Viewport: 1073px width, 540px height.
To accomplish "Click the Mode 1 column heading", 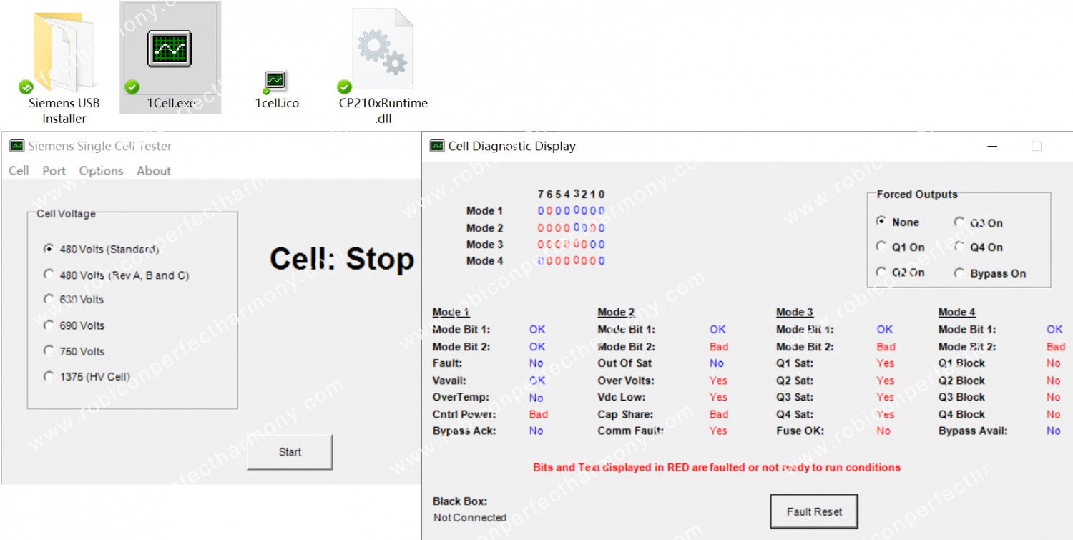I will click(x=451, y=313).
